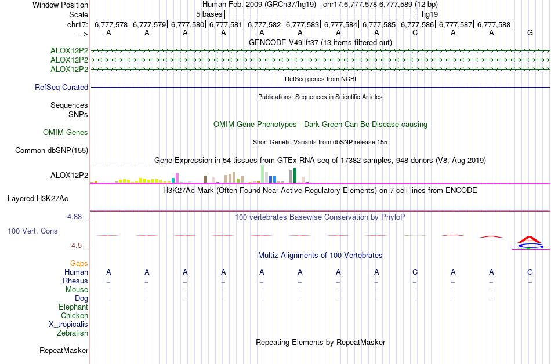Select the Mouse alignment row label

pyautogui.click(x=77, y=290)
